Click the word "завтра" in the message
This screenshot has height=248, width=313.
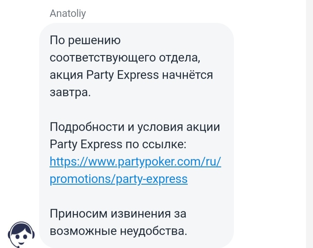69,92
